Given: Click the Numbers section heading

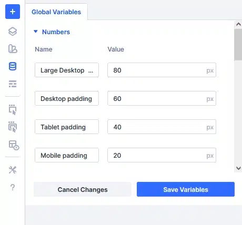Looking at the screenshot, I should [x=56, y=32].
